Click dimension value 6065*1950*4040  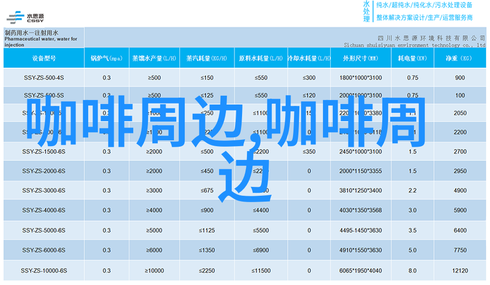(x=361, y=271)
